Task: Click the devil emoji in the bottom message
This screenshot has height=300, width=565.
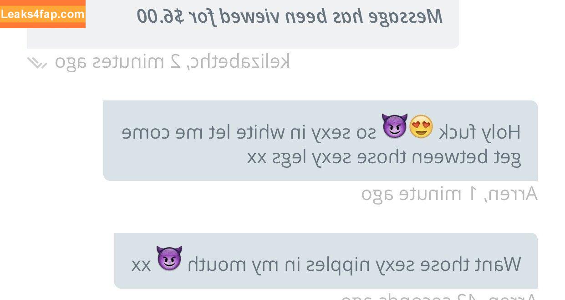Action: (169, 259)
